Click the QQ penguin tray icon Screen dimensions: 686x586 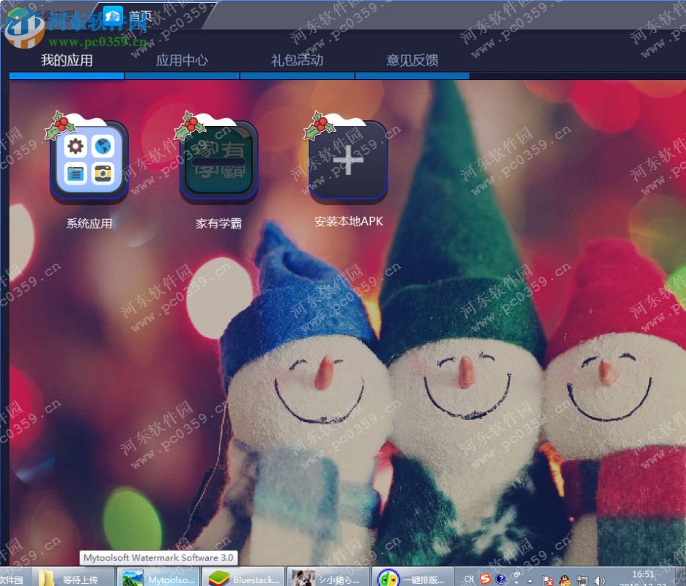(x=565, y=581)
